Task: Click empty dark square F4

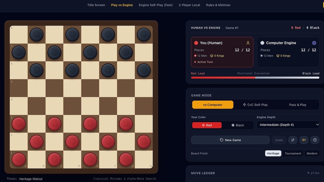Action: tap(108, 106)
